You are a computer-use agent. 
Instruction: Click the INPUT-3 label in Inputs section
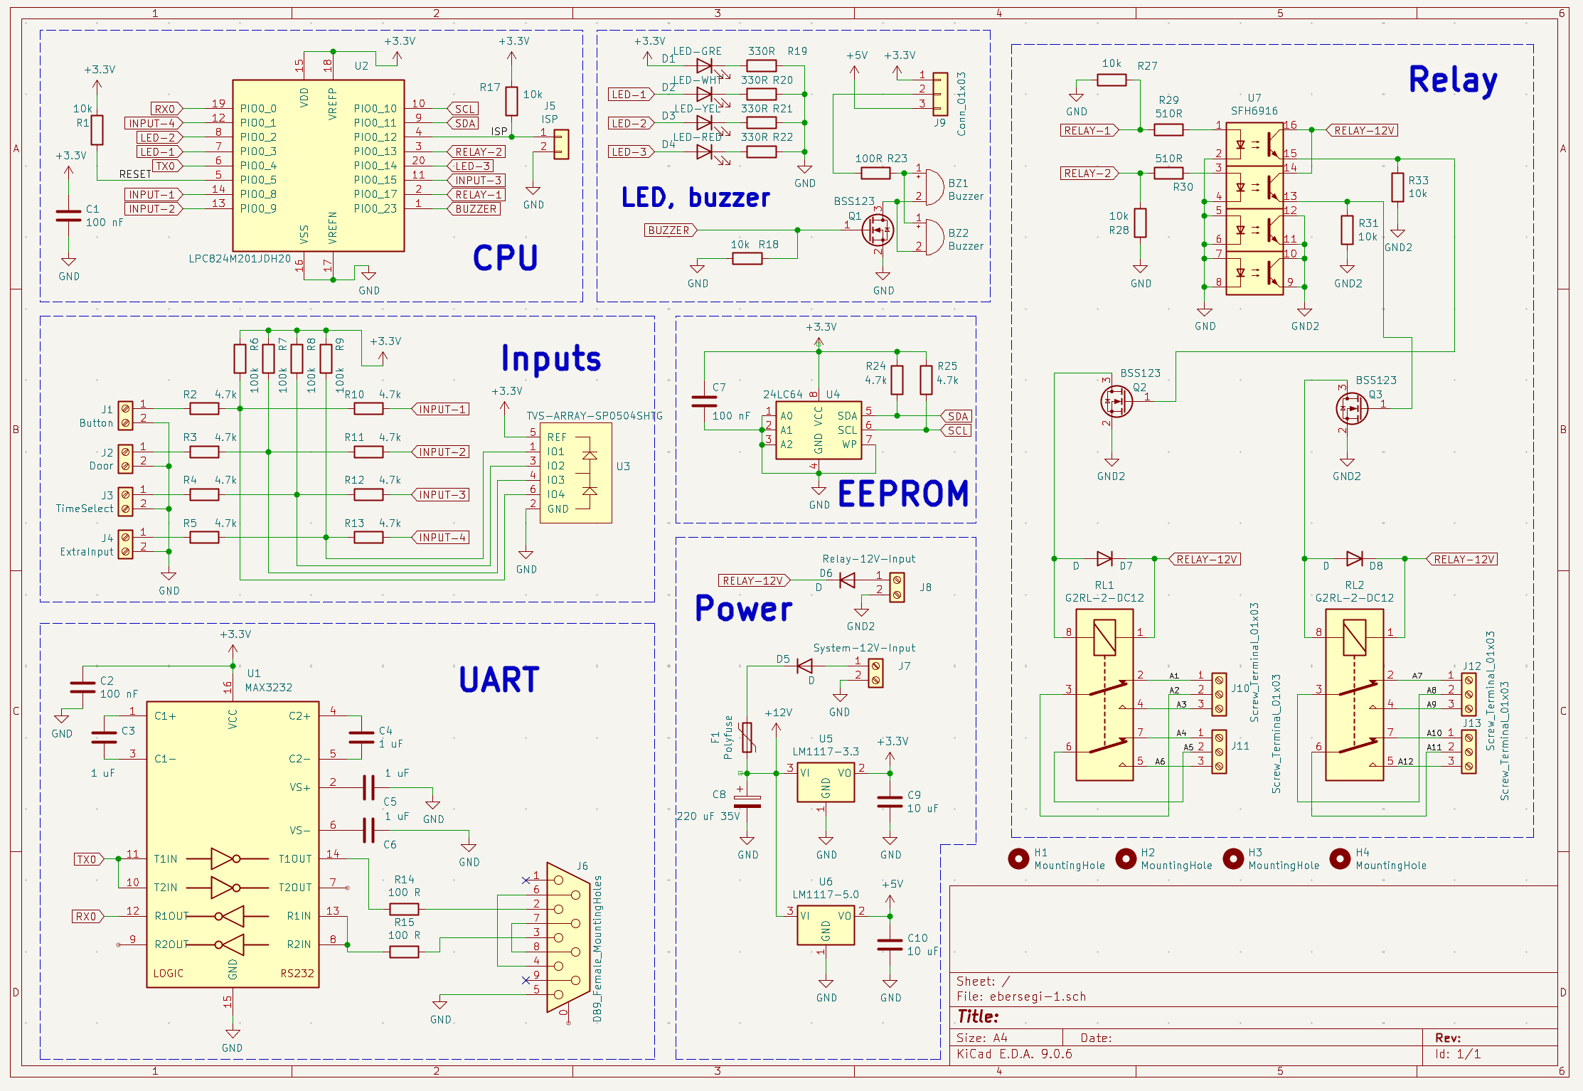(x=442, y=495)
